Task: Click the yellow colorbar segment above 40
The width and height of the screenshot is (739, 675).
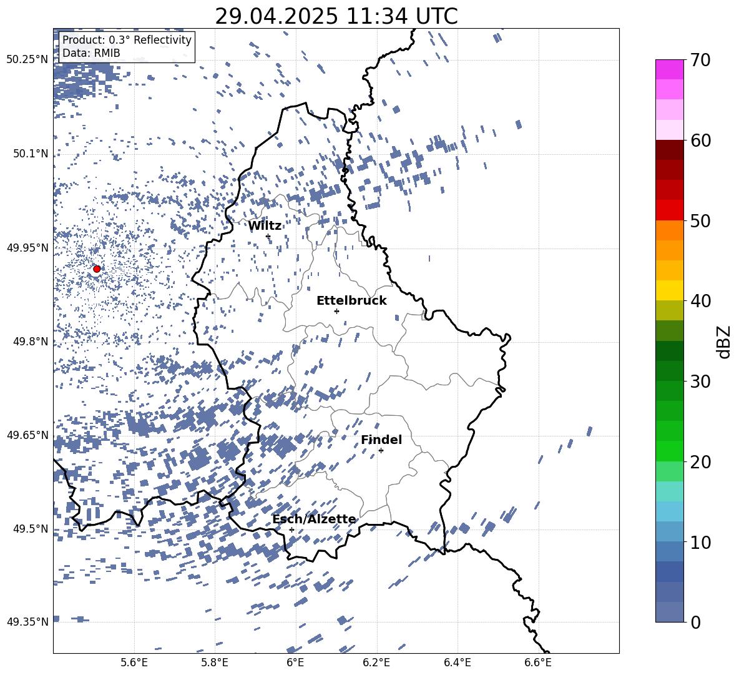Action: click(x=669, y=291)
